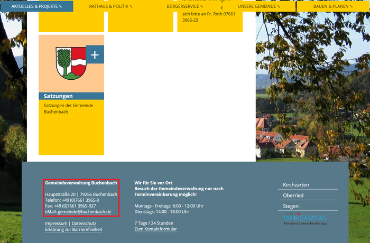Open the Impressum link in footer
Image resolution: width=370 pixels, height=243 pixels.
(x=56, y=223)
